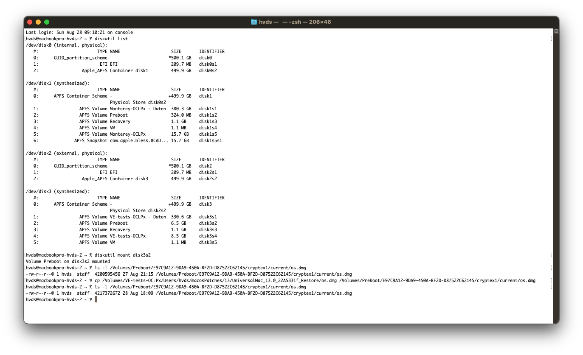Click the volume name "Monterey-OCLPx - Daten"
Viewport: 583px width, 355px height.
click(138, 109)
